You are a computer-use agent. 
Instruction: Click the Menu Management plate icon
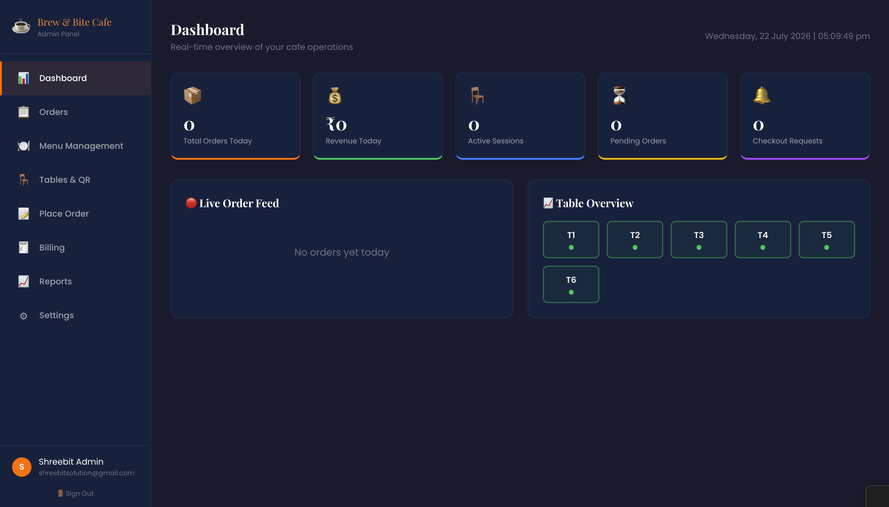click(x=23, y=146)
